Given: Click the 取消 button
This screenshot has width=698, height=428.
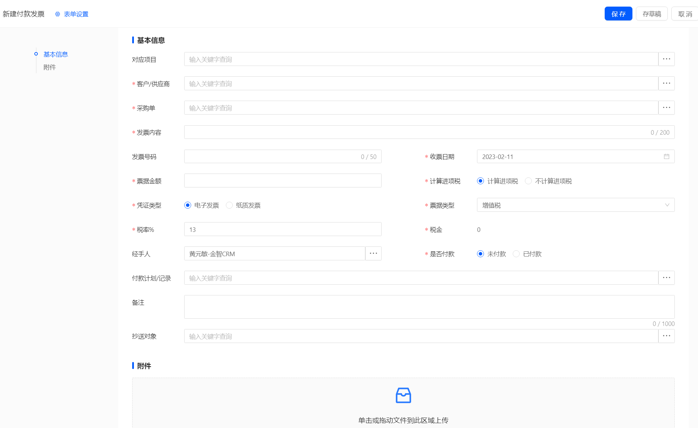Looking at the screenshot, I should pyautogui.click(x=685, y=14).
